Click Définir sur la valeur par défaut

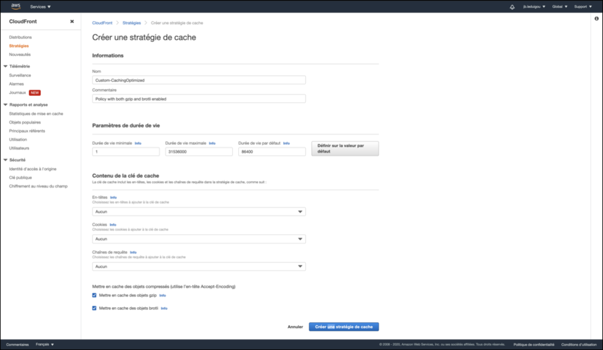click(345, 148)
